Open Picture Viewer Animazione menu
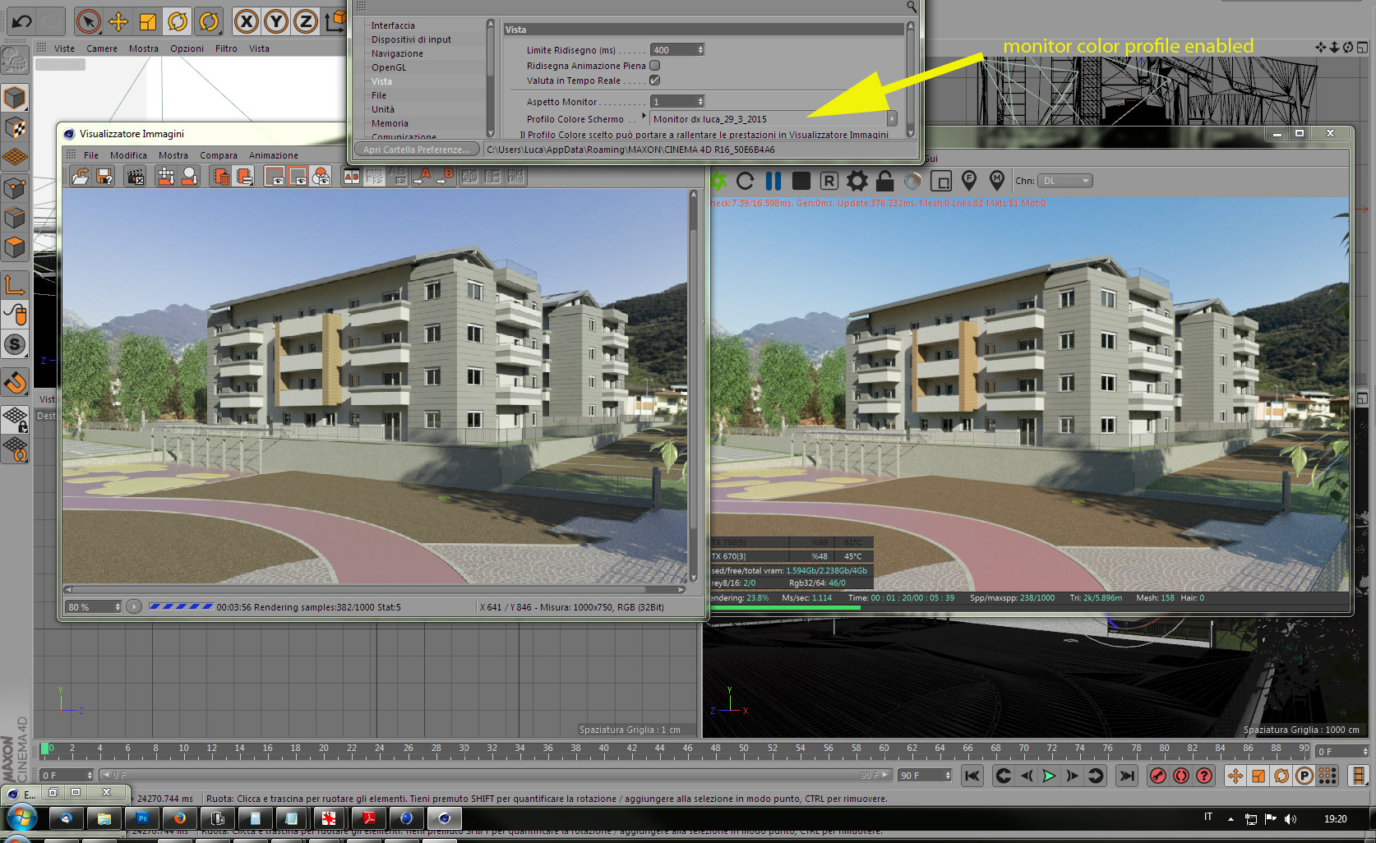This screenshot has height=843, width=1376. 274,155
